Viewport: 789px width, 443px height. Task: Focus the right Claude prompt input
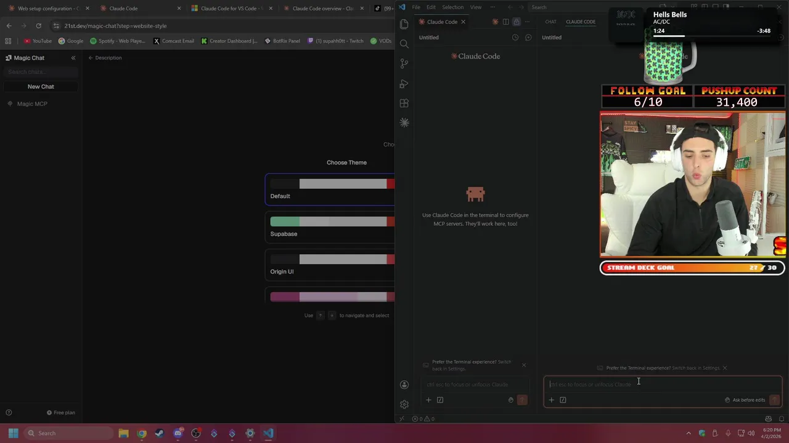click(663, 385)
